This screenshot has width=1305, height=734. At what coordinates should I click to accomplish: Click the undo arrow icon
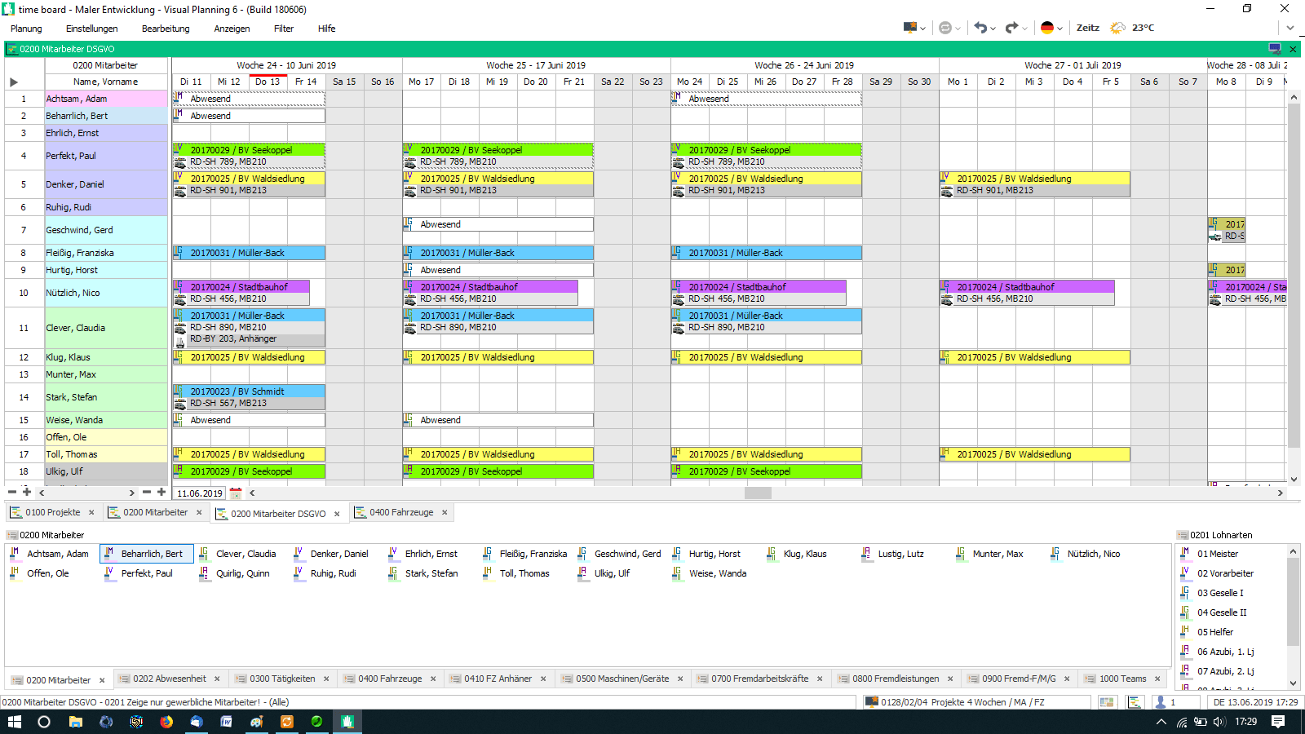pos(980,28)
